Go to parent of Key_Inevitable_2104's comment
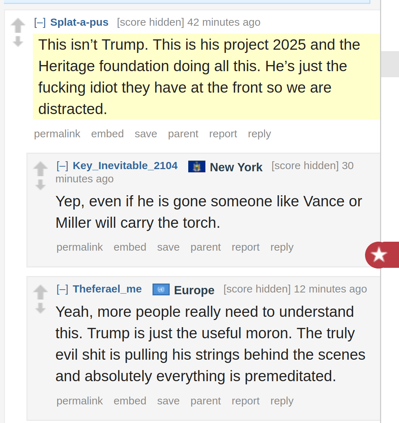This screenshot has height=423, width=399. (x=205, y=247)
